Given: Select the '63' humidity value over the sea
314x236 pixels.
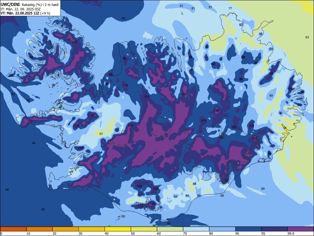Looking at the screenshot, I should click(307, 37).
